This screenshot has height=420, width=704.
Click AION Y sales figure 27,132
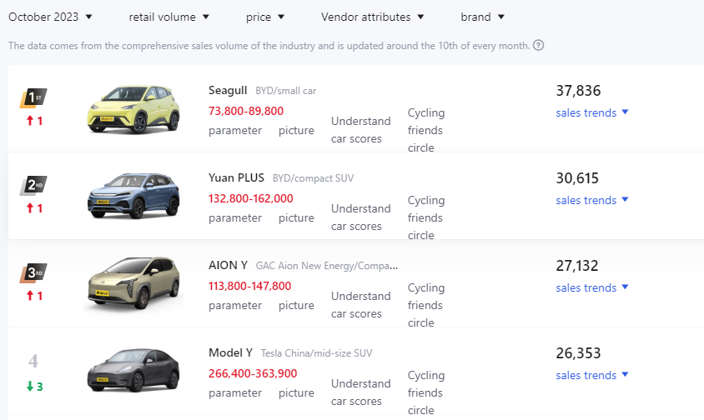pos(577,266)
